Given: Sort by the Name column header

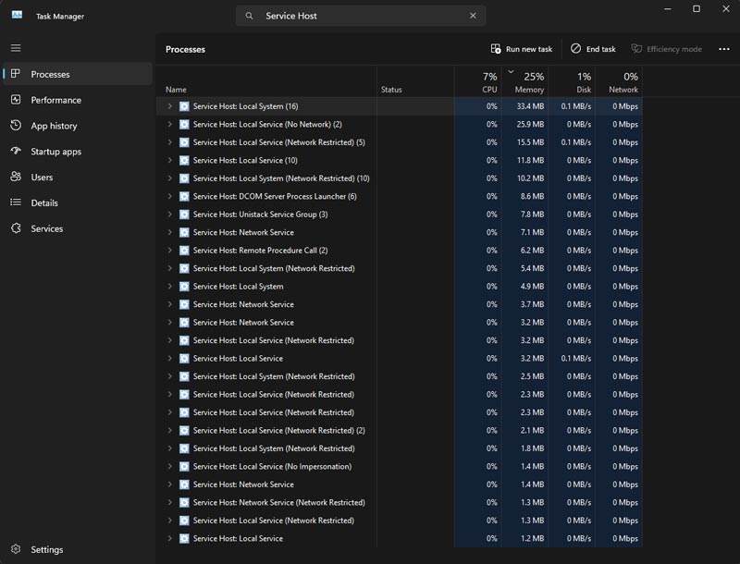Looking at the screenshot, I should 266,82.
